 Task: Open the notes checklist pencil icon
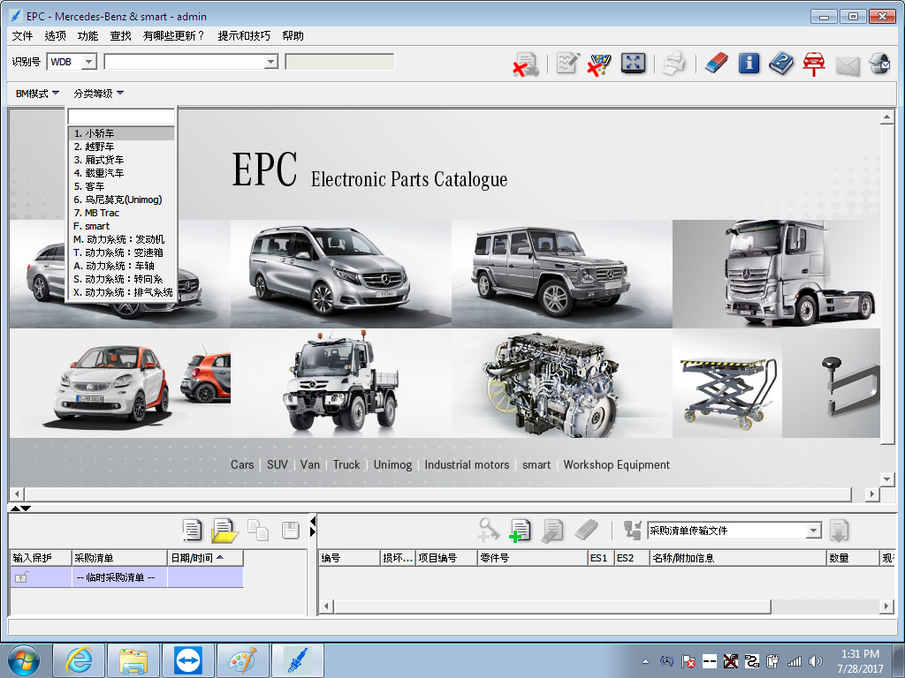click(x=568, y=63)
